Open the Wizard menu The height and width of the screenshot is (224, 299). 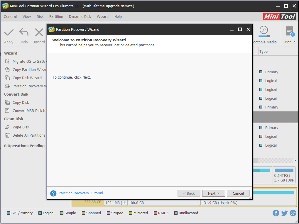pos(103,17)
